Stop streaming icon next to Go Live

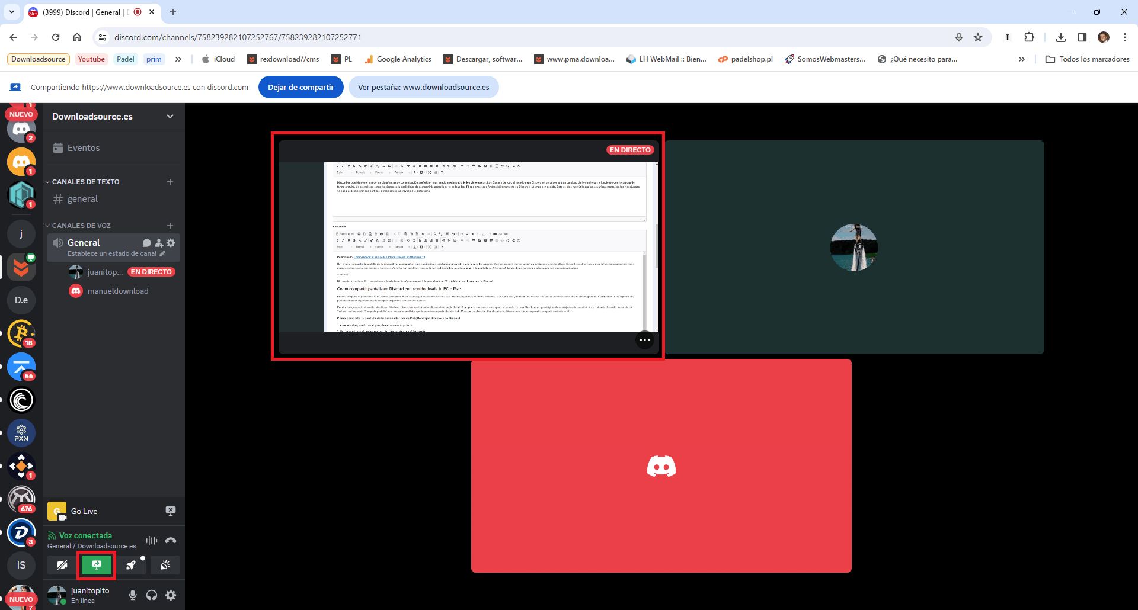(171, 511)
